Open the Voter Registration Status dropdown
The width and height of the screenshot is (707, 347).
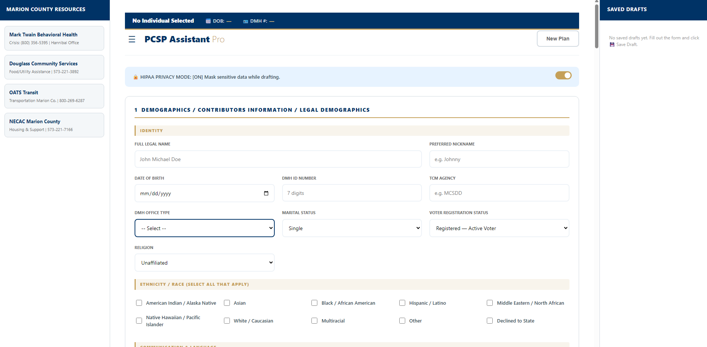coord(499,228)
